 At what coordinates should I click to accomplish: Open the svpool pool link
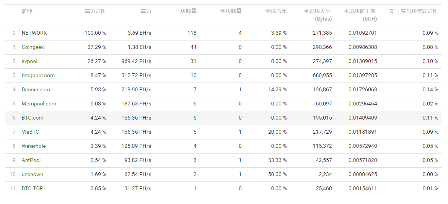click(29, 62)
